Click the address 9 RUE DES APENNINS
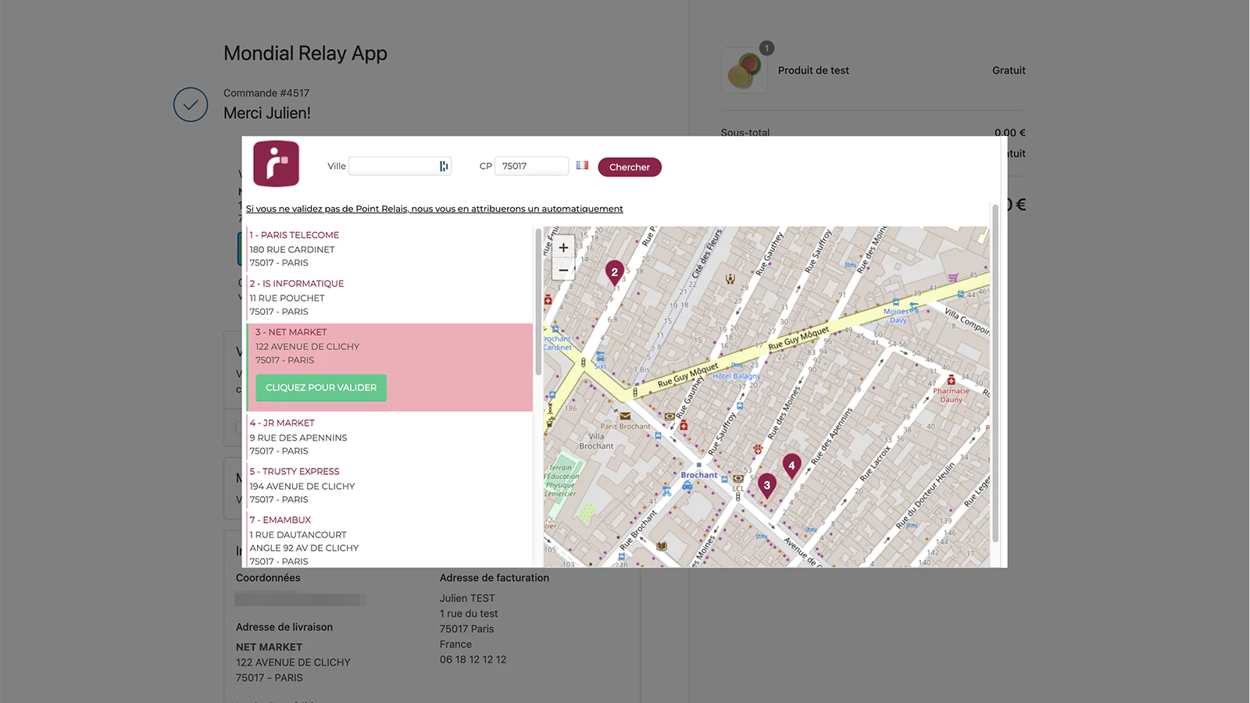 click(298, 437)
